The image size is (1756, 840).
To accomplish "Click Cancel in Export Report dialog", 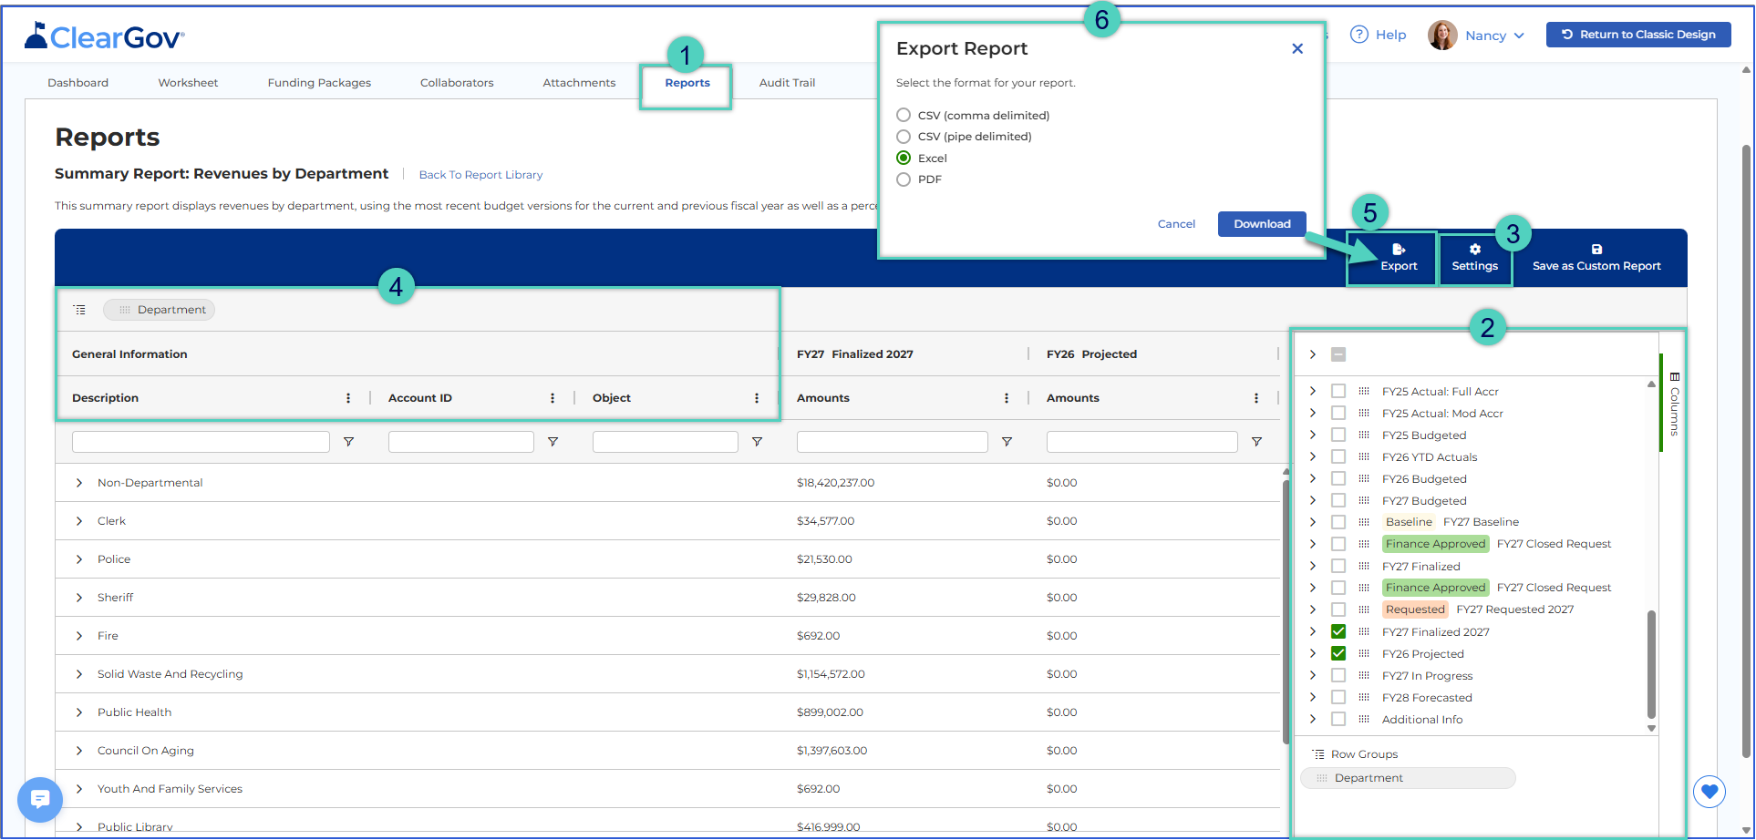I will point(1176,224).
